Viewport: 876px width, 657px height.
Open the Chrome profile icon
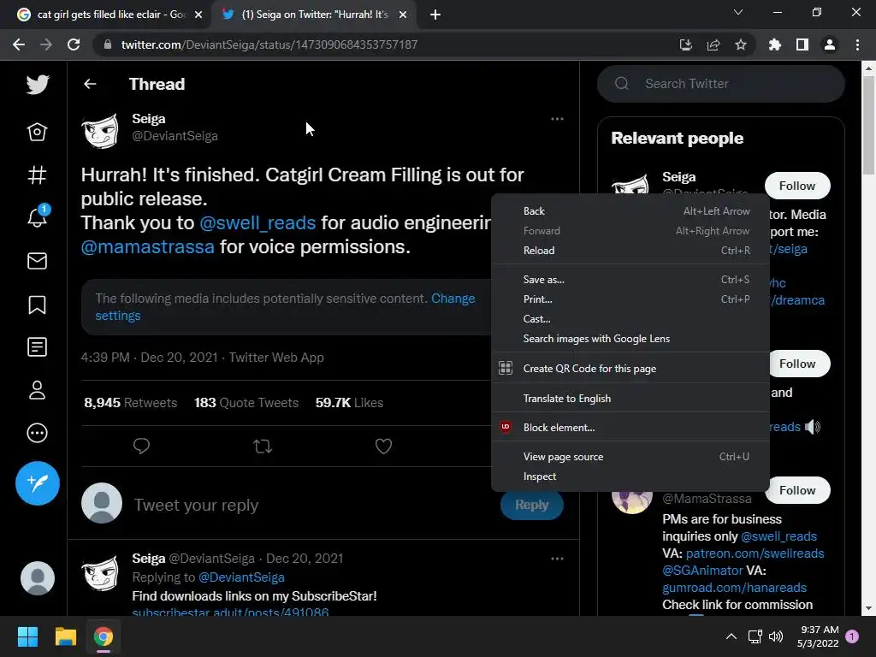830,44
